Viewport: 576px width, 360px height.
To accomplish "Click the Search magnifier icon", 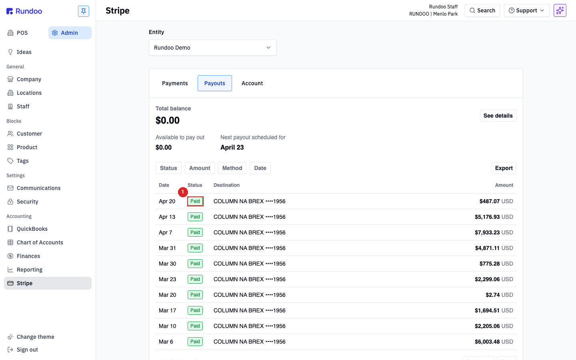I will 472,10.
